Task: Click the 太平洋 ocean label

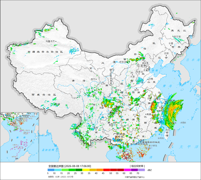Action: click(x=189, y=147)
